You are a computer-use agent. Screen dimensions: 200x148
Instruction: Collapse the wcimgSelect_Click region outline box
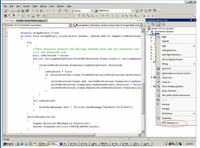7,33
